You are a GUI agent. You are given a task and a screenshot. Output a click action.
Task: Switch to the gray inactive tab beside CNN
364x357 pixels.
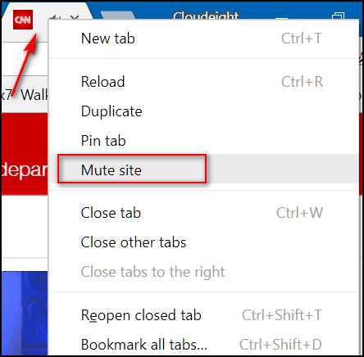coord(117,16)
